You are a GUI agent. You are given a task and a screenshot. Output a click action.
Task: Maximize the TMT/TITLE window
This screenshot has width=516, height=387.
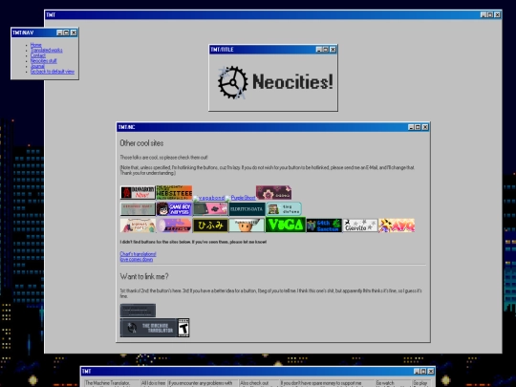point(326,50)
